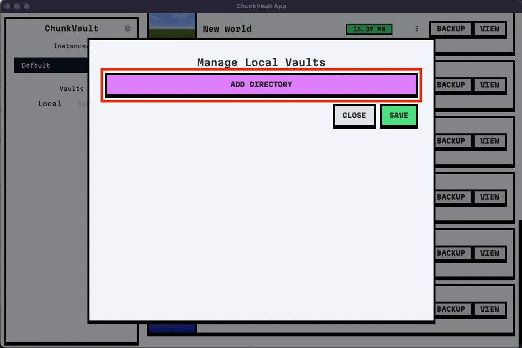View the New World backups
The width and height of the screenshot is (522, 348).
point(490,29)
